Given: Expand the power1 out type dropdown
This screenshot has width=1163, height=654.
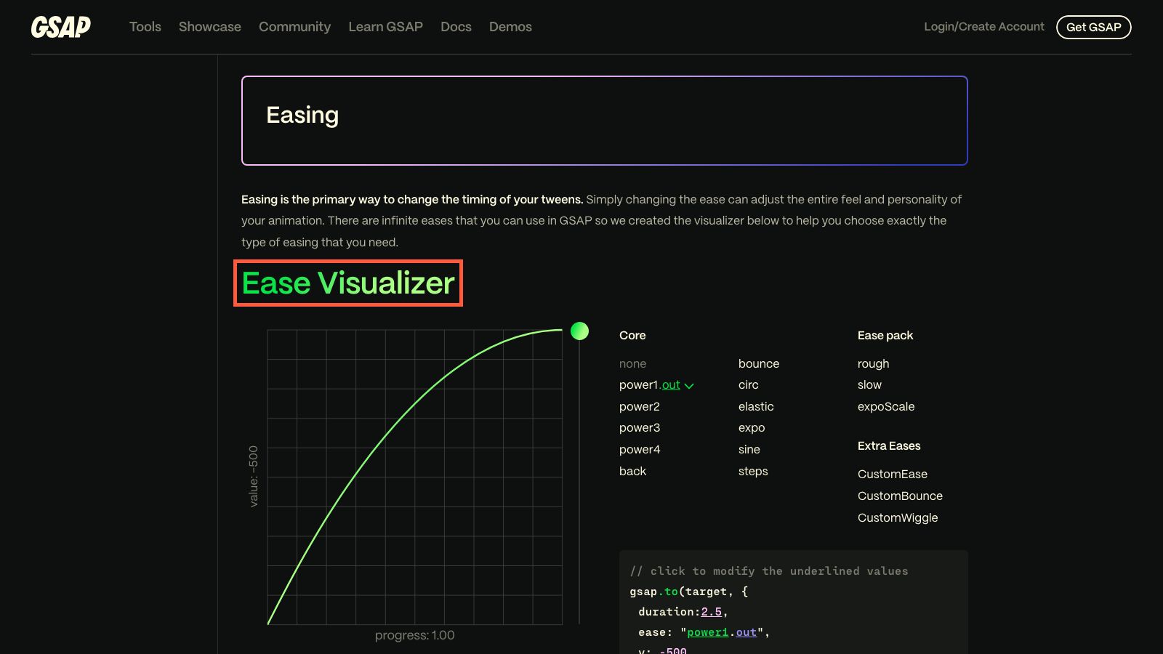Looking at the screenshot, I should [x=678, y=385].
